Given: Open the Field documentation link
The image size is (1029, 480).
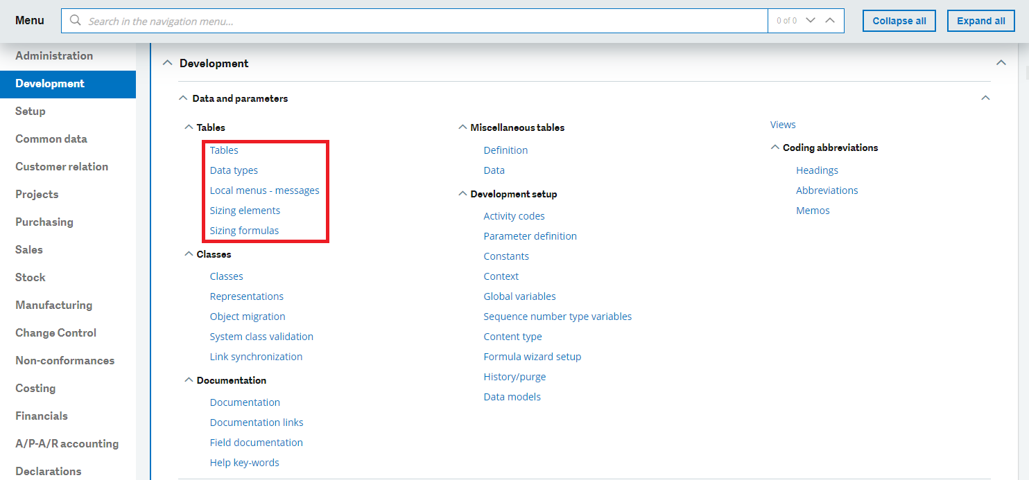Looking at the screenshot, I should (x=257, y=443).
